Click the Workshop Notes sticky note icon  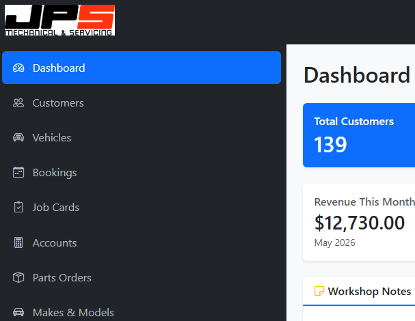pyautogui.click(x=319, y=291)
